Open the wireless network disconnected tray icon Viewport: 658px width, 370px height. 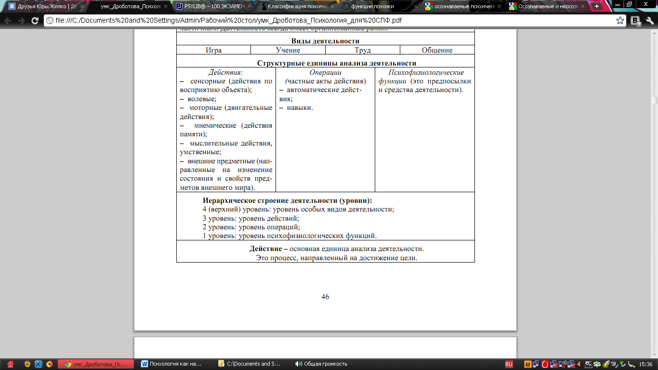click(x=563, y=364)
